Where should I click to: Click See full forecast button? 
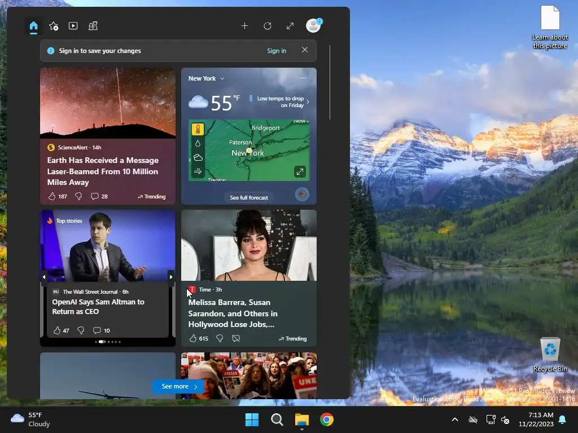249,198
